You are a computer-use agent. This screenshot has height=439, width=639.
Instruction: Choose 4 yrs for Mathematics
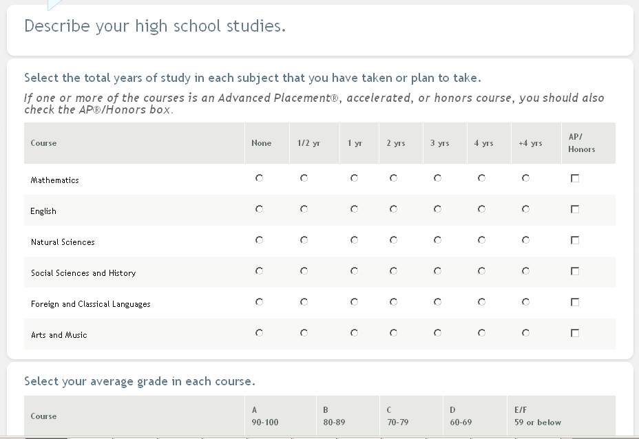(481, 178)
